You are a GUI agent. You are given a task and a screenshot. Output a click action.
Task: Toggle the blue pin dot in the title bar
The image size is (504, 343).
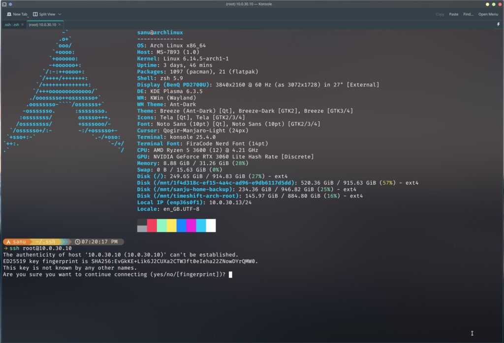(10, 4)
